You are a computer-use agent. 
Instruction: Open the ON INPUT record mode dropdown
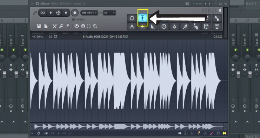click(x=89, y=13)
